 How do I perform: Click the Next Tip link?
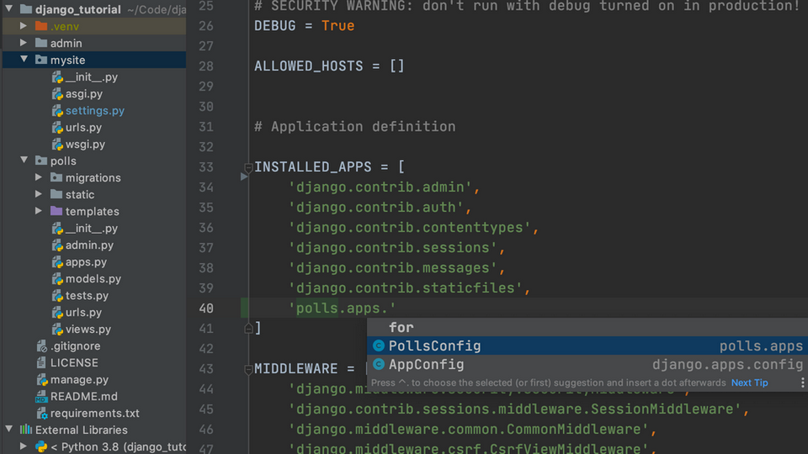(x=749, y=383)
